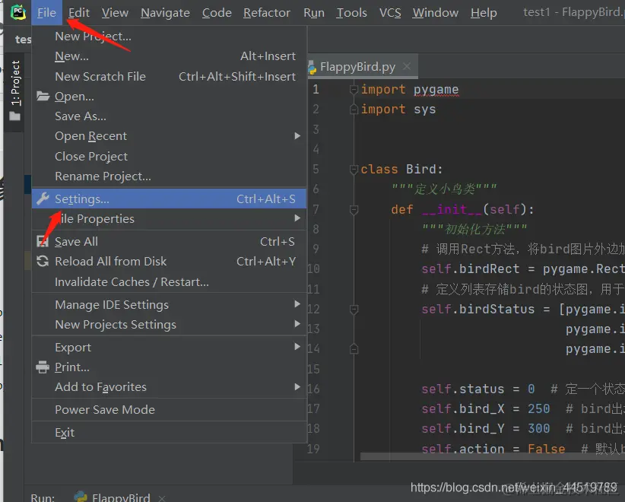Expand the File Properties submenu arrow

coord(297,218)
